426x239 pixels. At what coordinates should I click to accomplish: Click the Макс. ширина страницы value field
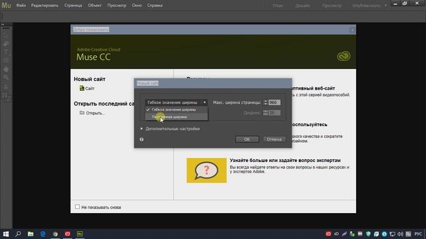[274, 102]
